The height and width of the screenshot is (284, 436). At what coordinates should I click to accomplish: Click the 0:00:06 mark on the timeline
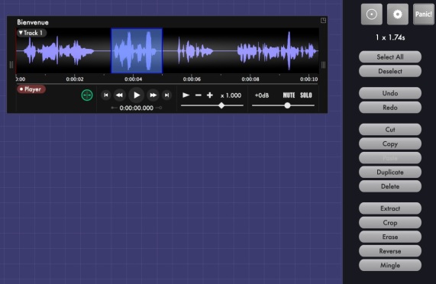[192, 79]
